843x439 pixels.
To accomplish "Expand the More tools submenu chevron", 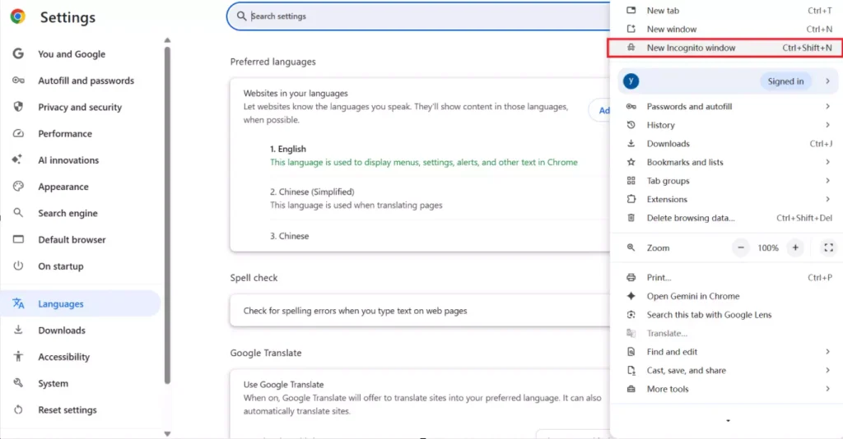I will [x=827, y=389].
